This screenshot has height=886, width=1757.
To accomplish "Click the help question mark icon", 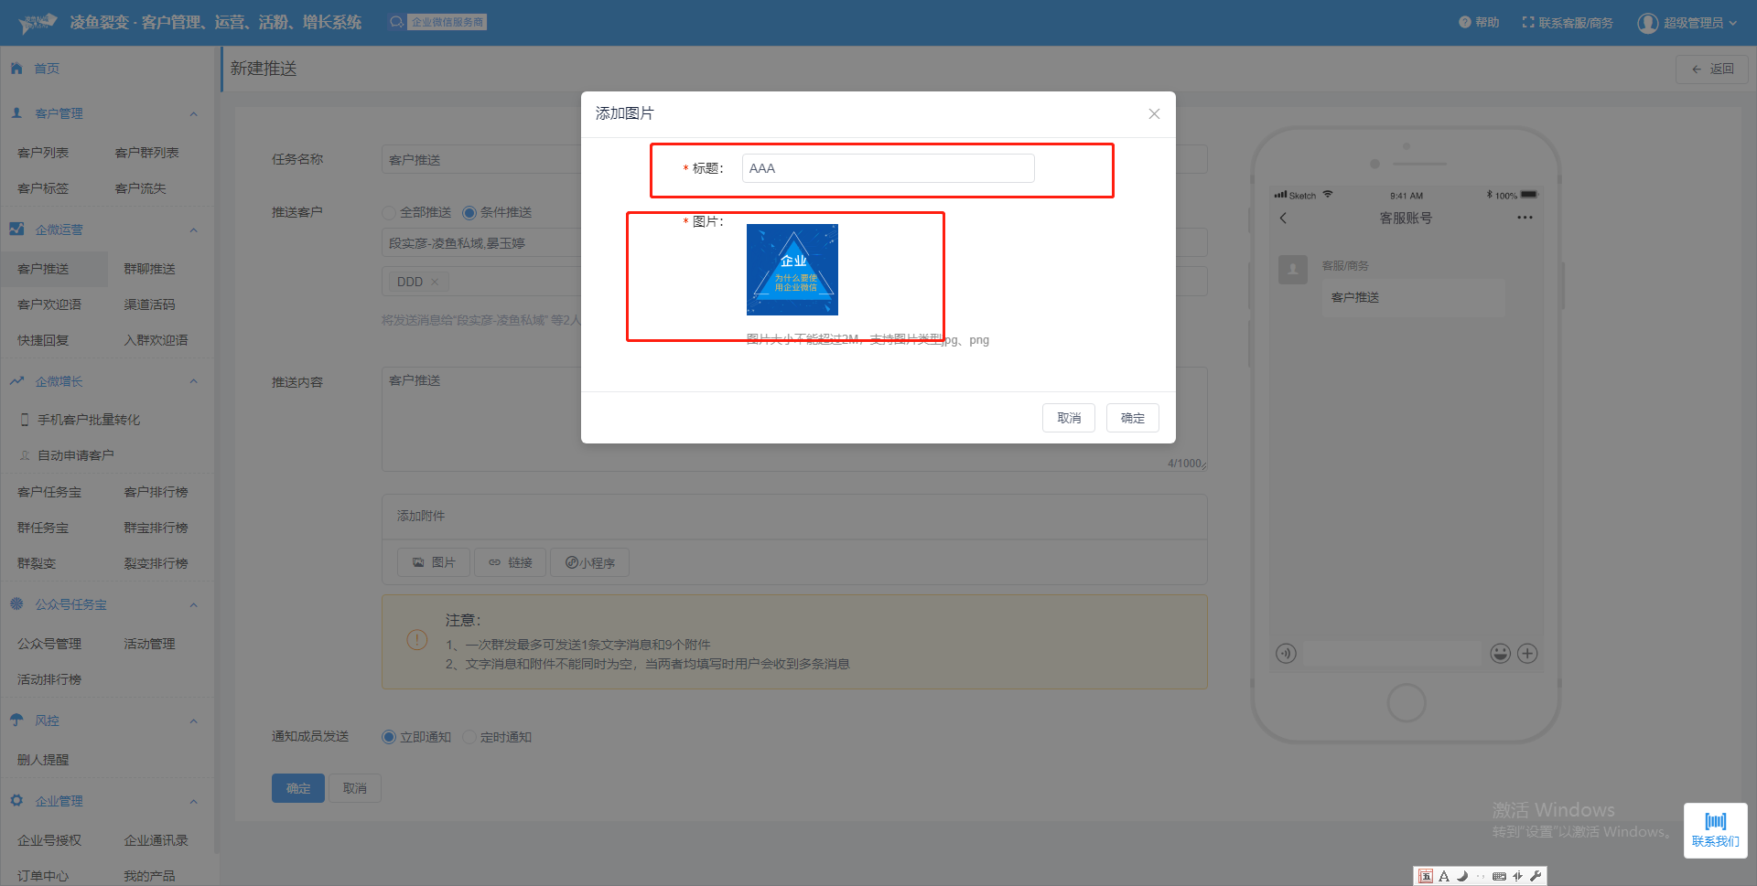I will point(1464,22).
